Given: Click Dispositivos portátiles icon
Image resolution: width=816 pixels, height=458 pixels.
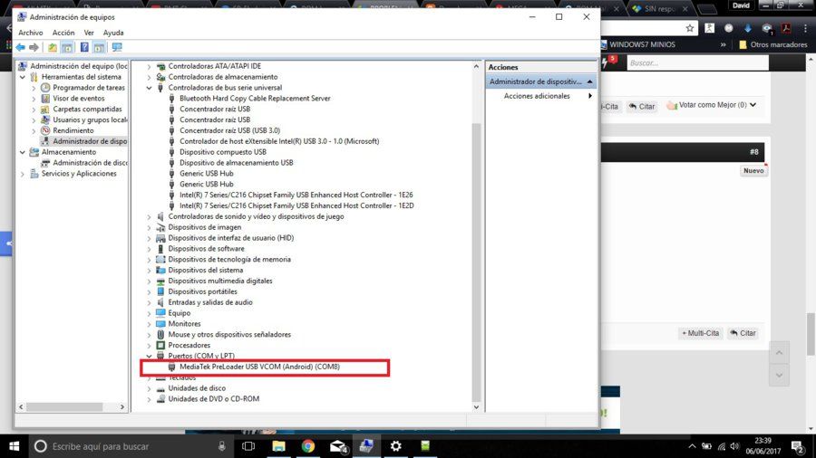Looking at the screenshot, I should [160, 291].
